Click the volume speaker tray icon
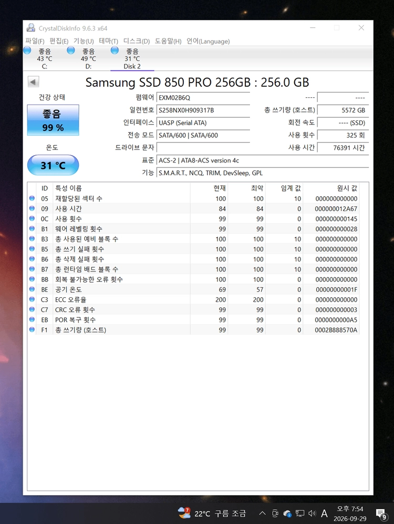The width and height of the screenshot is (394, 524). [x=312, y=513]
